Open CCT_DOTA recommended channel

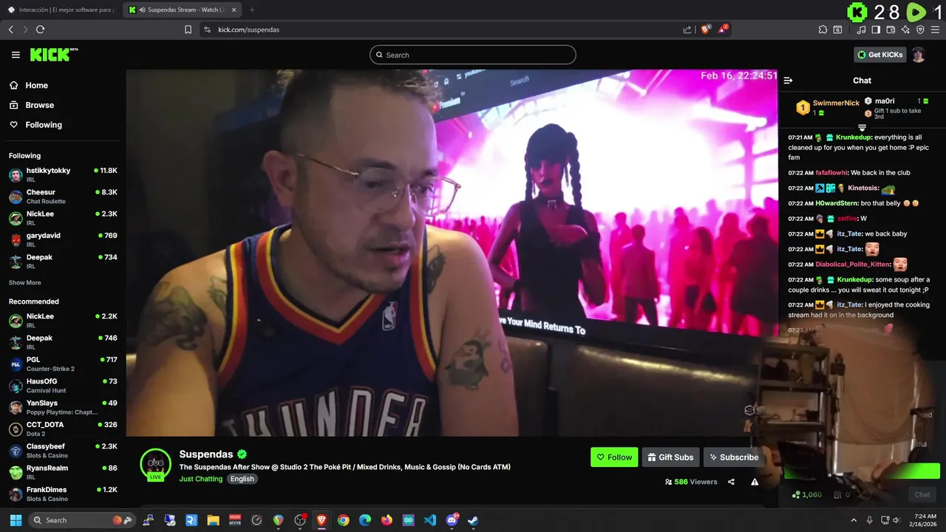(63, 429)
